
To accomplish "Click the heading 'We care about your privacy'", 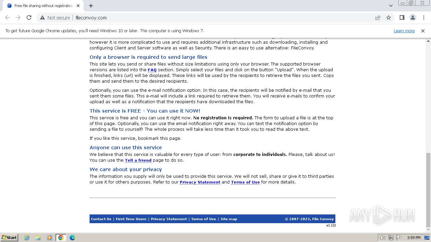I will tap(126, 169).
